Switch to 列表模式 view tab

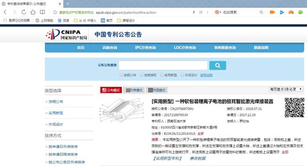[134, 90]
